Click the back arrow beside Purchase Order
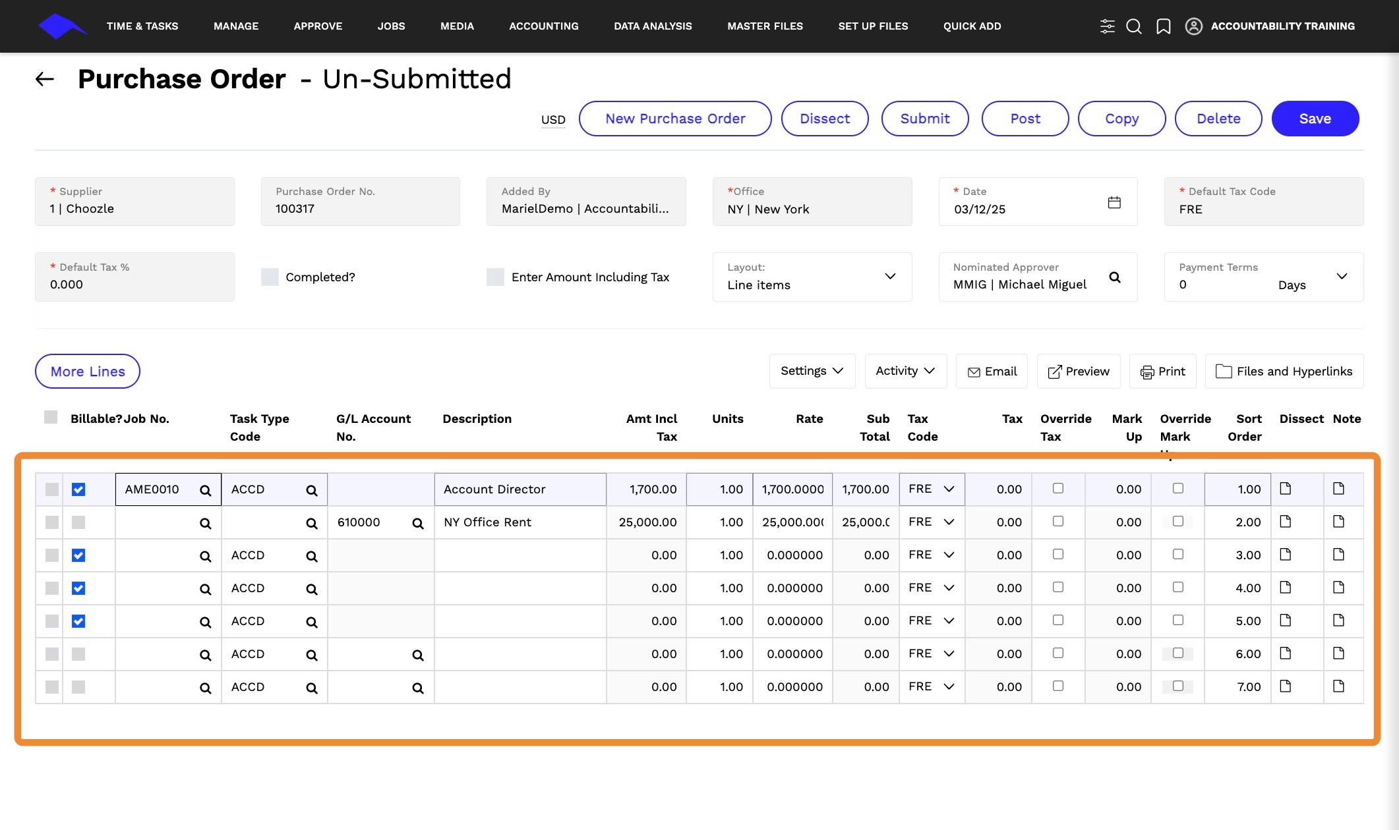 click(44, 79)
